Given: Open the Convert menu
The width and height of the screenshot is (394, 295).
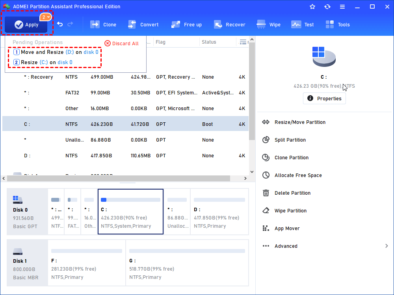Looking at the screenshot, I should [143, 24].
